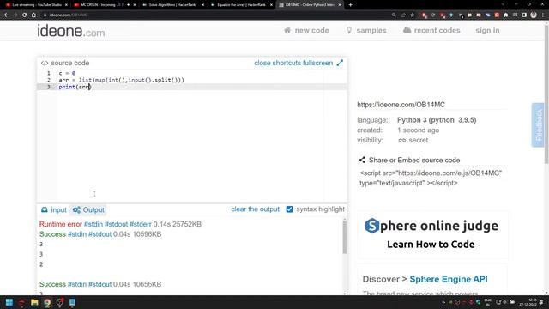Image resolution: width=549 pixels, height=309 pixels.
Task: Click the browser back arrow
Action: coord(6,15)
